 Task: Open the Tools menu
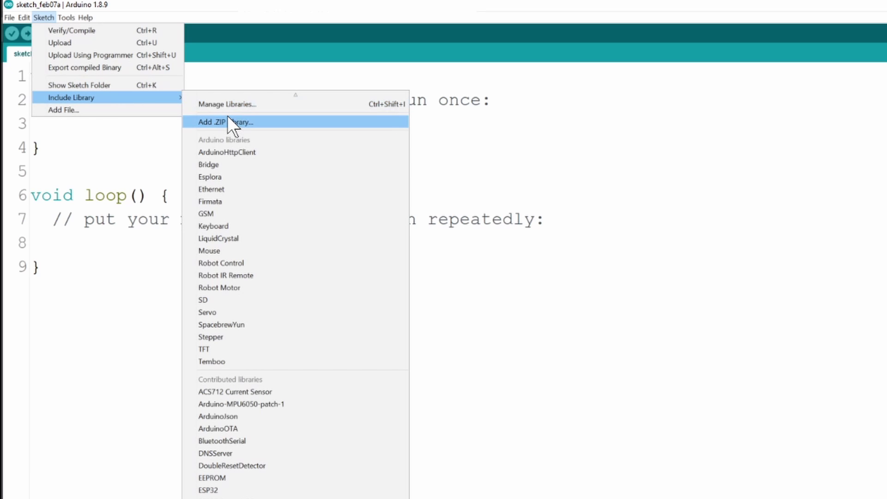click(66, 18)
